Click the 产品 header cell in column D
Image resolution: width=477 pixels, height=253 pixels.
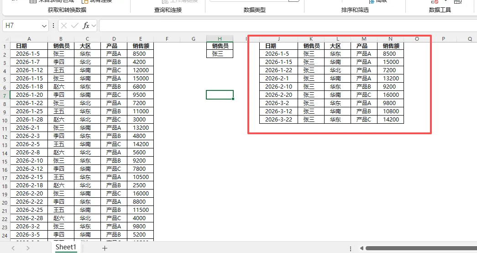(x=114, y=46)
